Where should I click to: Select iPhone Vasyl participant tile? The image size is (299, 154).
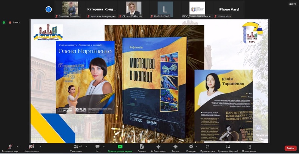tap(229, 9)
